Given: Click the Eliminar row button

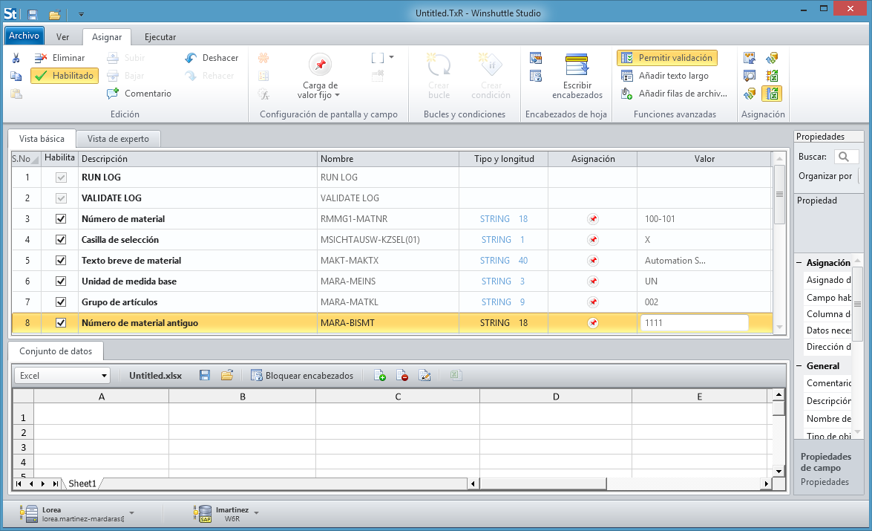Looking at the screenshot, I should (59, 58).
